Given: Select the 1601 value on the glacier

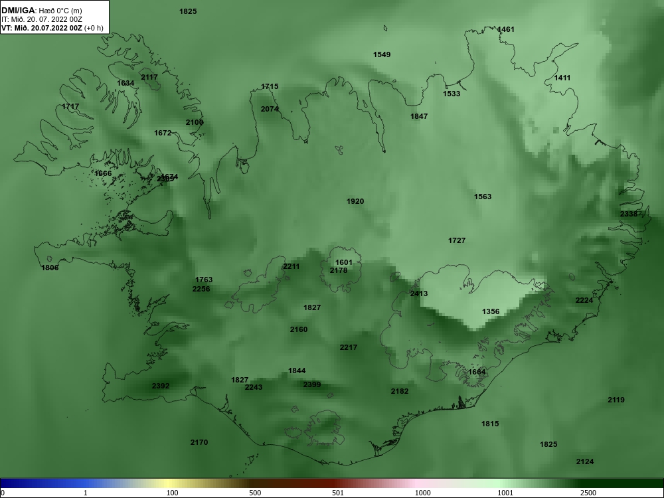Looking at the screenshot, I should [x=343, y=262].
